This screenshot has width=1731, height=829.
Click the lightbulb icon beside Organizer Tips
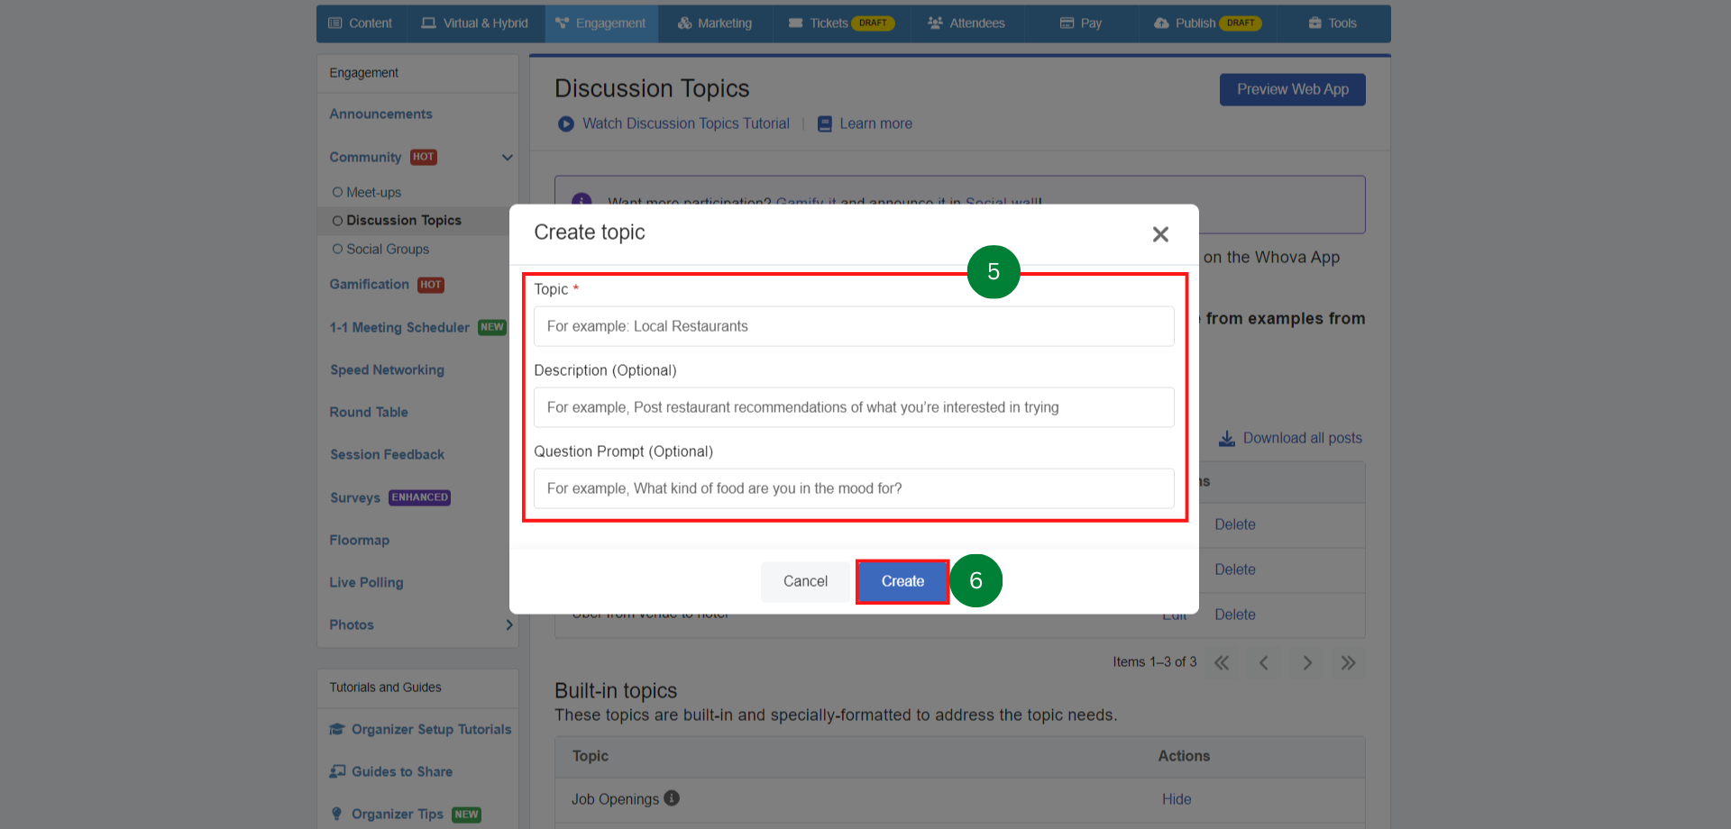point(335,814)
